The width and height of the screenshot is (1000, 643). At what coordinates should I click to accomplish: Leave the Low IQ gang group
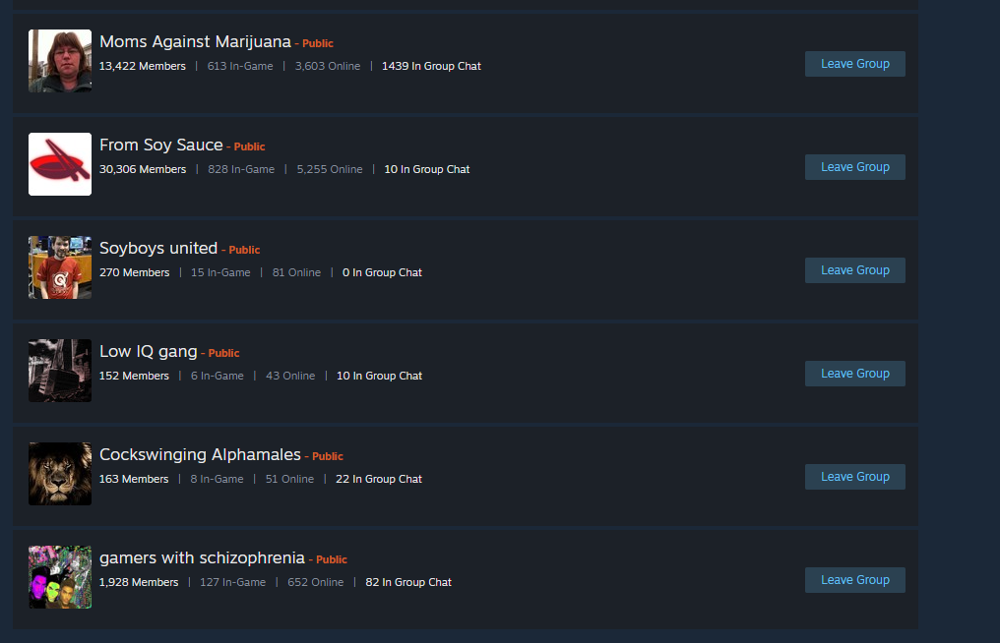pos(854,374)
